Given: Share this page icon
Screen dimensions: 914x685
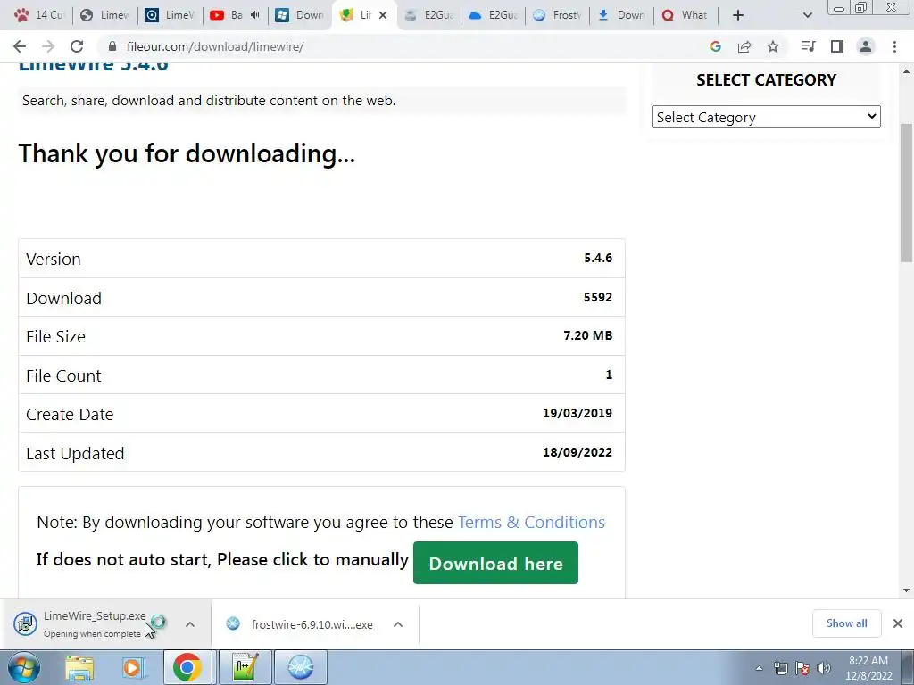Looking at the screenshot, I should [744, 46].
